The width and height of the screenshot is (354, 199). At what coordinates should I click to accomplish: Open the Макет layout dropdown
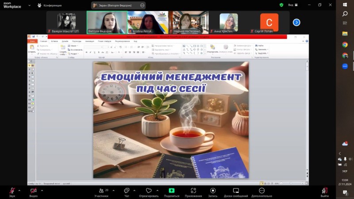coord(73,46)
